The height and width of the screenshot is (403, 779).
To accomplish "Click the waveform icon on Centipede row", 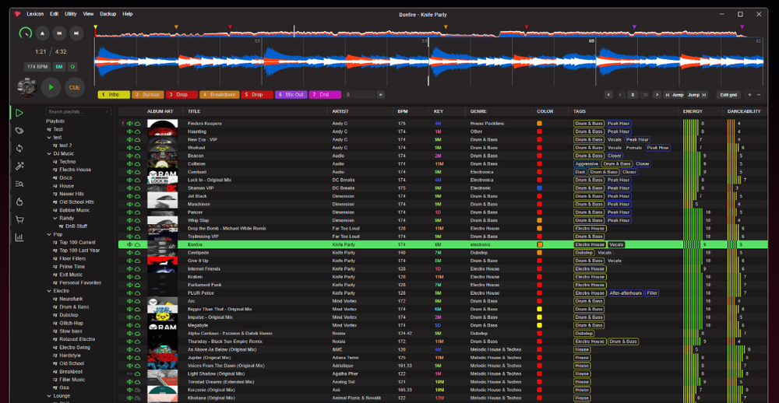I will pyautogui.click(x=130, y=253).
